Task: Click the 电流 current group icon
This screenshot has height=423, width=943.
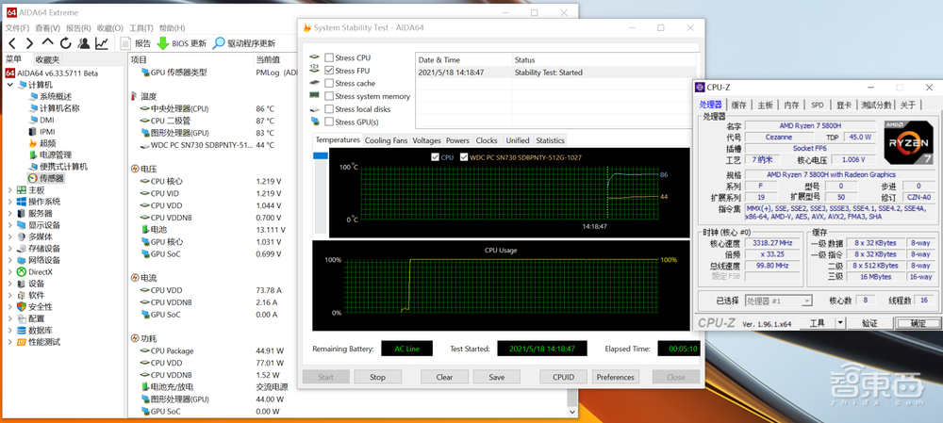Action: pos(134,278)
